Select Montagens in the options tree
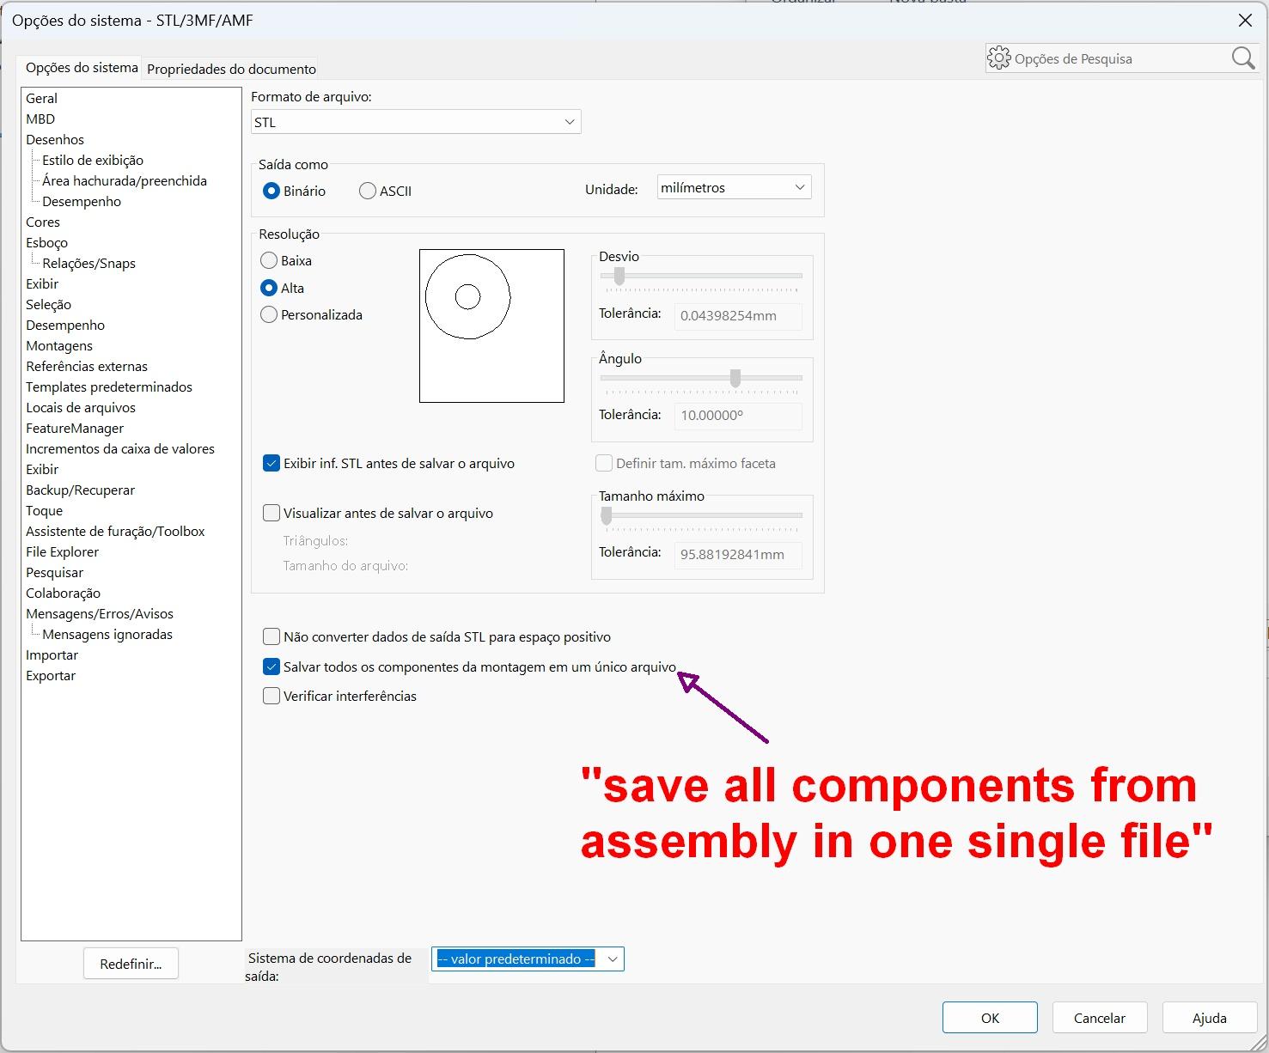The image size is (1269, 1053). [x=59, y=345]
